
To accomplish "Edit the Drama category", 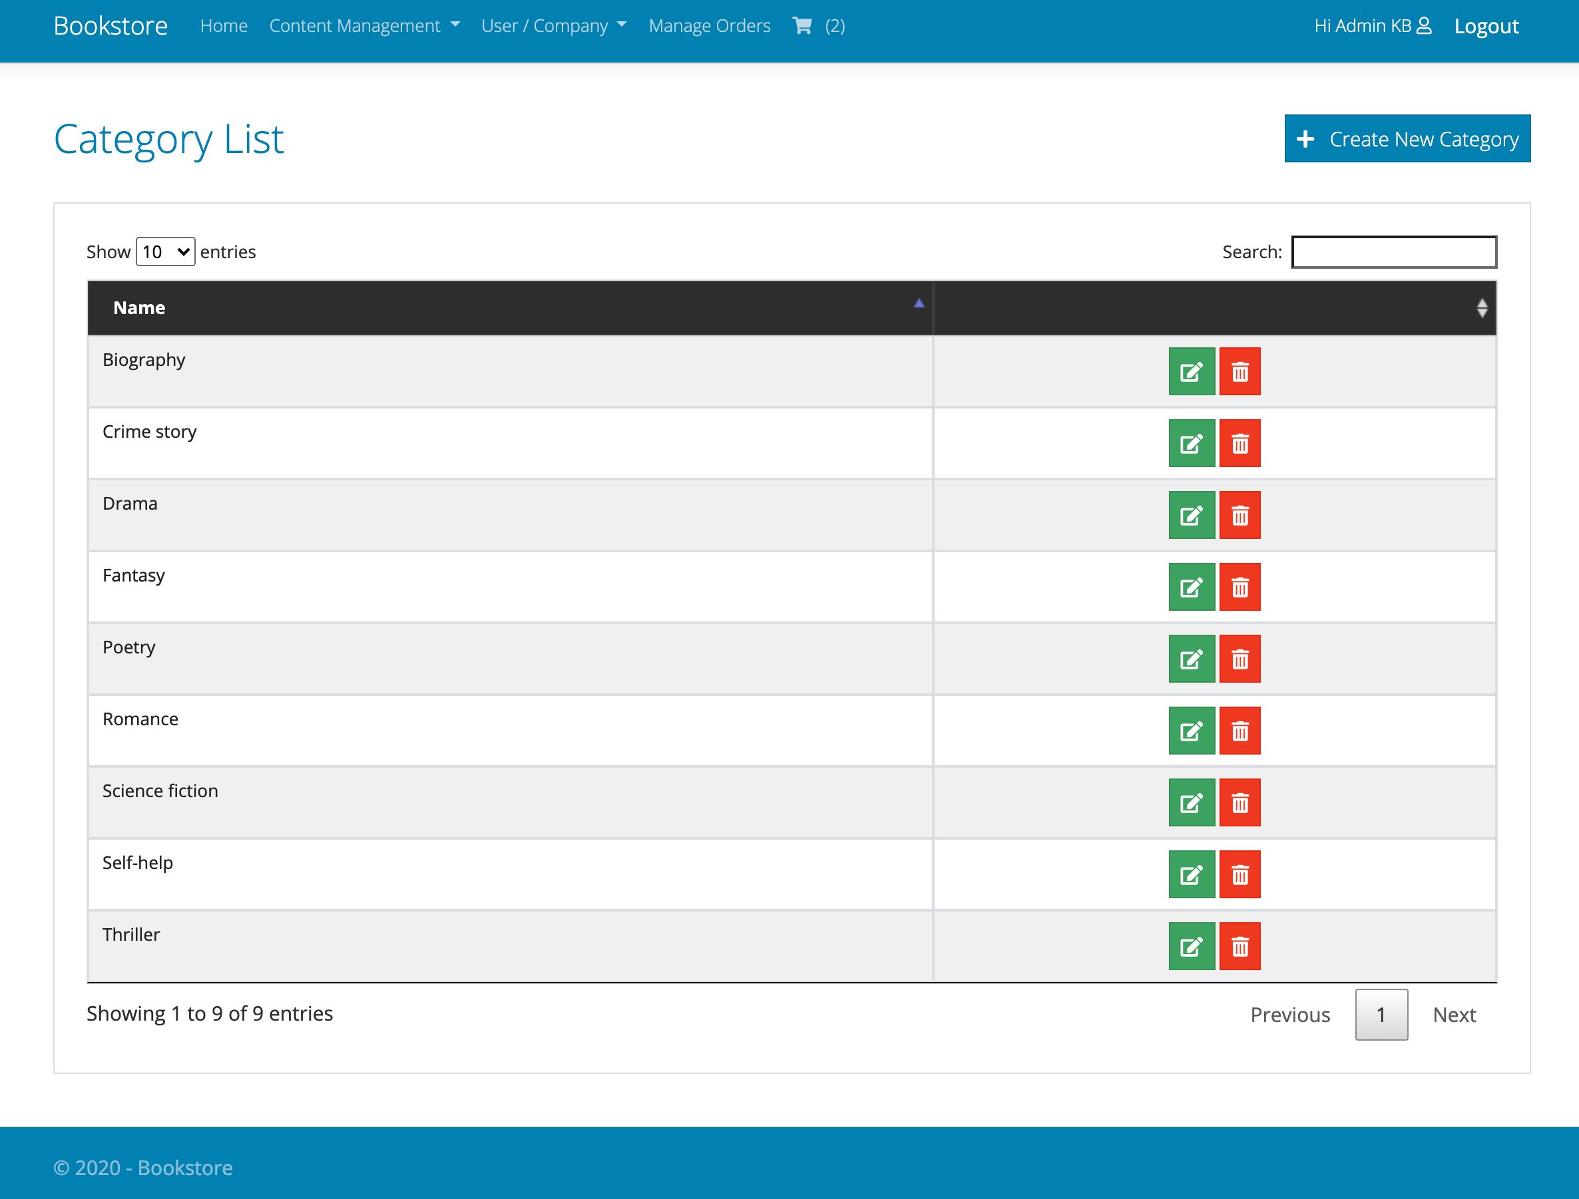I will coord(1191,515).
